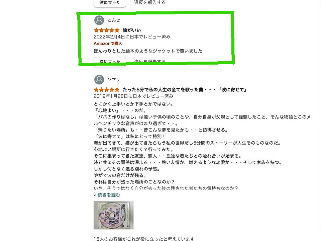Click 役に立った button at page top
Viewport: 321px width, 241px height.
(110, 3)
